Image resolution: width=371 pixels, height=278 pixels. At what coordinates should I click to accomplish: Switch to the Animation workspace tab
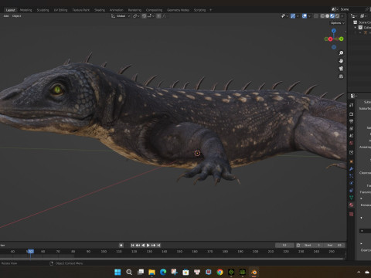(117, 10)
